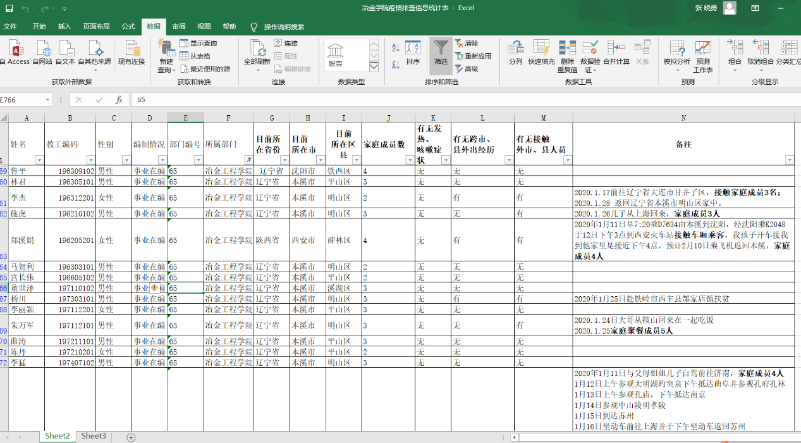
Task: Open 最近使用的源 recent sources
Action: [205, 68]
